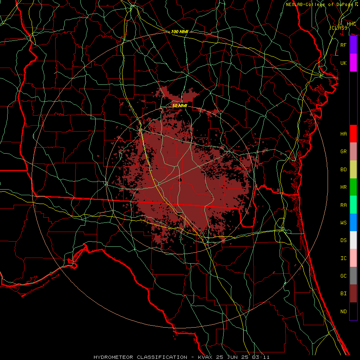Select the dusty pink GR legend swatch
Image resolution: width=360 pixels, height=360 pixels.
tap(353, 151)
